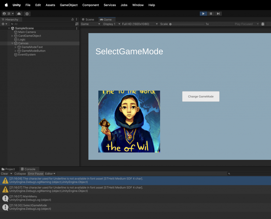The width and height of the screenshot is (271, 219).
Task: Open the Full HD resolution dropdown
Action: (140, 24)
